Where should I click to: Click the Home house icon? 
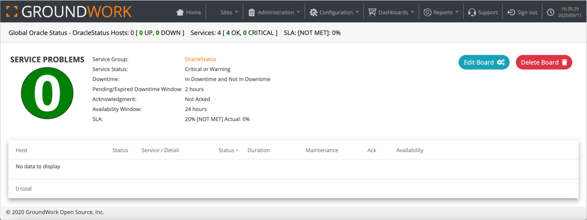[x=180, y=12]
